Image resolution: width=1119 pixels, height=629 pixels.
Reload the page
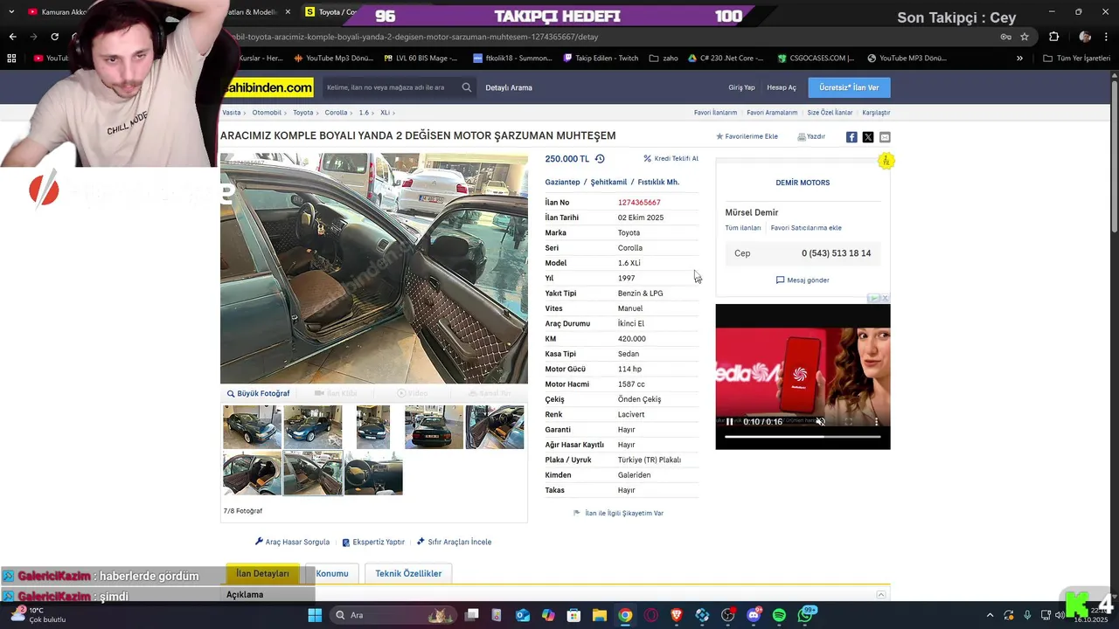coord(54,37)
